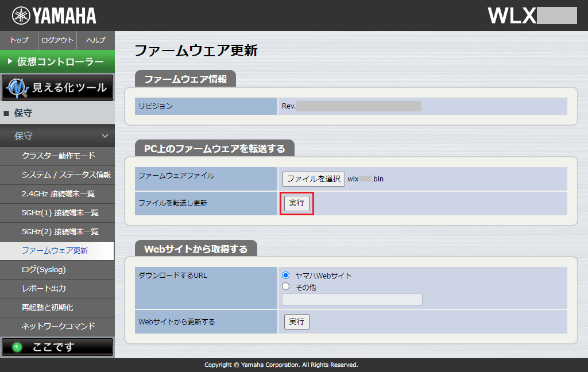Click the URL input field under その他
588x372 pixels.
pos(351,299)
